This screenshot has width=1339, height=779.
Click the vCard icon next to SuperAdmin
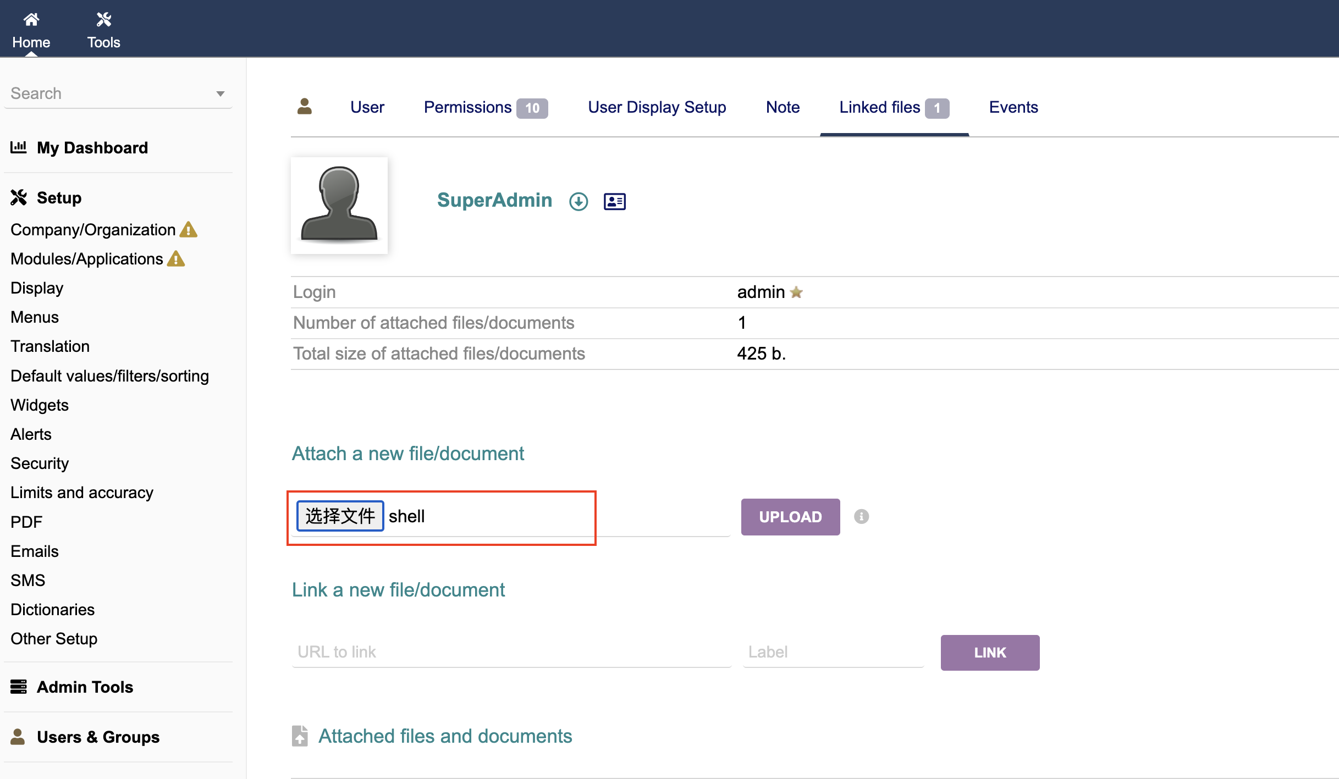click(x=614, y=201)
